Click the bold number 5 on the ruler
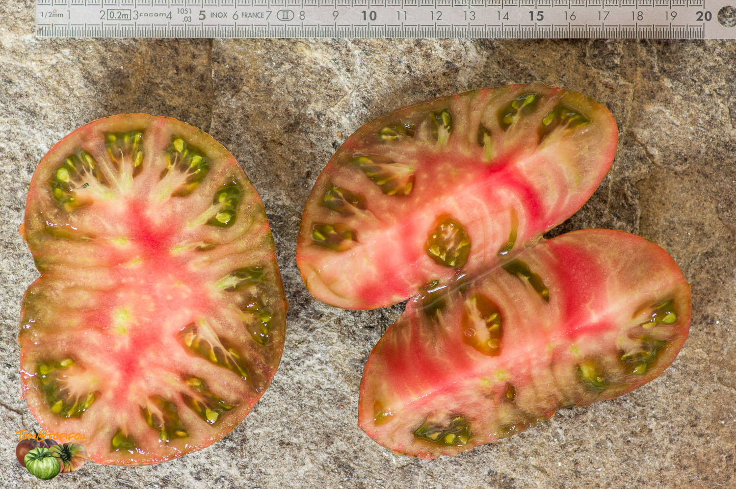This screenshot has width=736, height=489. [202, 15]
